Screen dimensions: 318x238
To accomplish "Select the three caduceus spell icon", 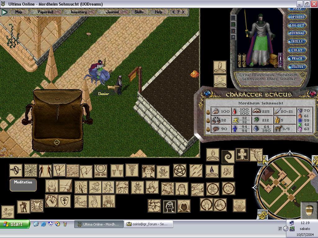I will (x=117, y=171).
